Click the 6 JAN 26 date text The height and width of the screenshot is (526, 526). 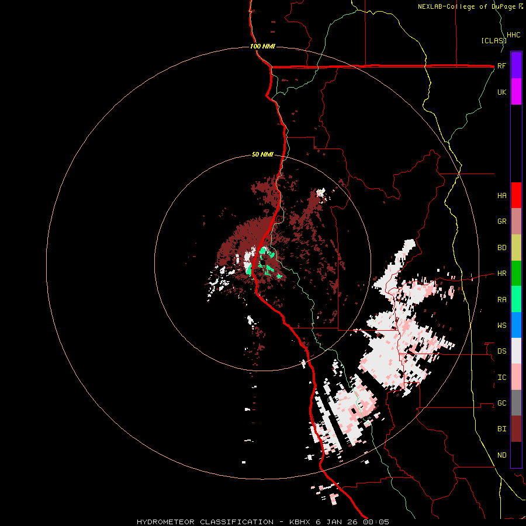click(x=337, y=522)
